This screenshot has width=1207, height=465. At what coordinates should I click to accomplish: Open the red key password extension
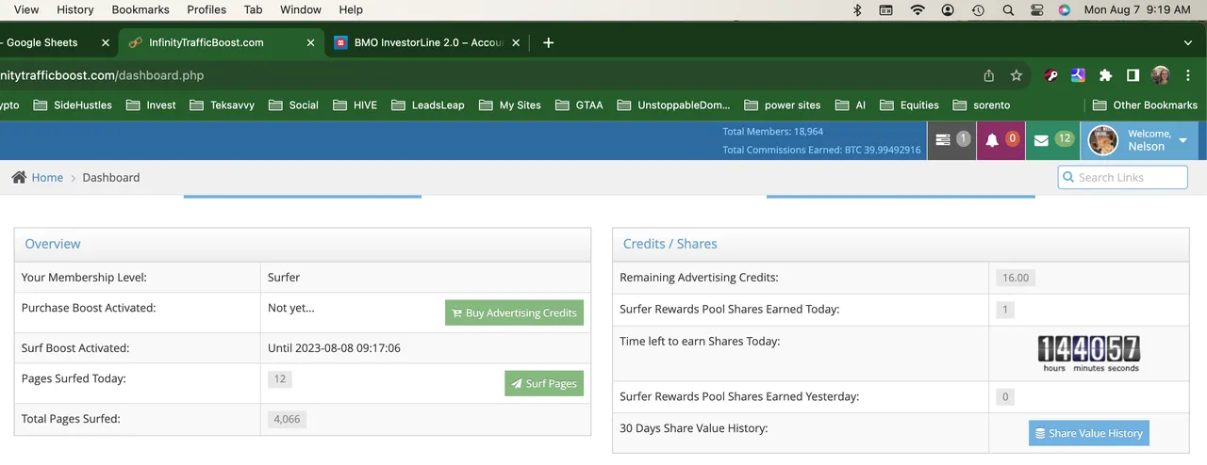click(x=1051, y=75)
